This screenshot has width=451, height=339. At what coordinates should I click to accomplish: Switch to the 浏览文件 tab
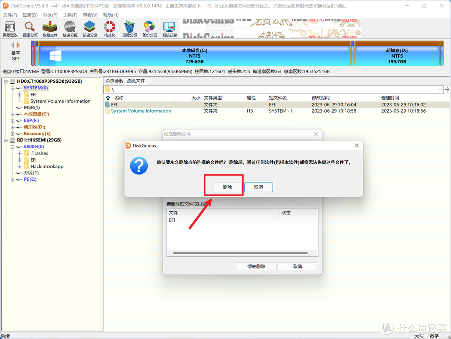(x=136, y=81)
